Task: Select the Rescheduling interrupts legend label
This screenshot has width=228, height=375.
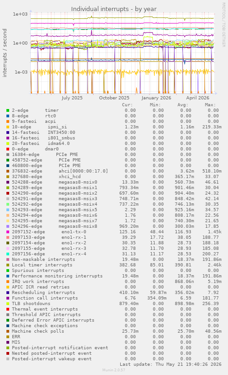Action: click(x=44, y=293)
